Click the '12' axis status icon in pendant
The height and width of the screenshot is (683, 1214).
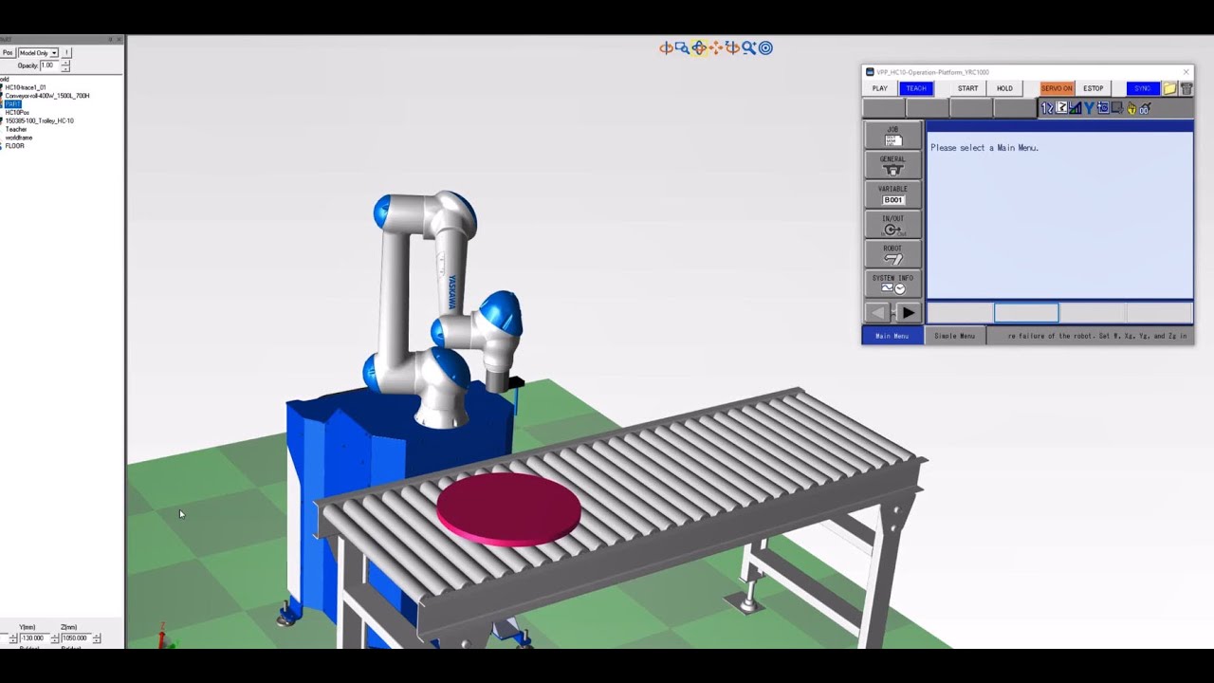point(1047,107)
